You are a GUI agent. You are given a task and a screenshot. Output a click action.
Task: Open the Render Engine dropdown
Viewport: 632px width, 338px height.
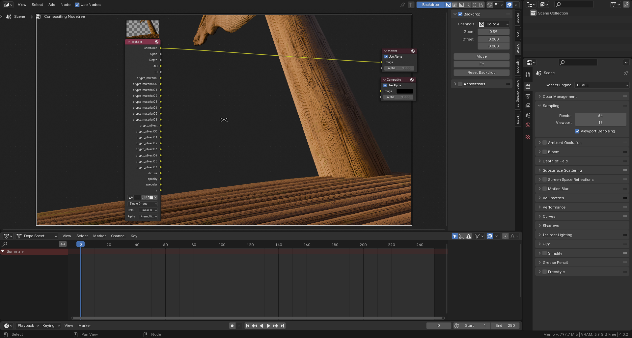tap(602, 85)
